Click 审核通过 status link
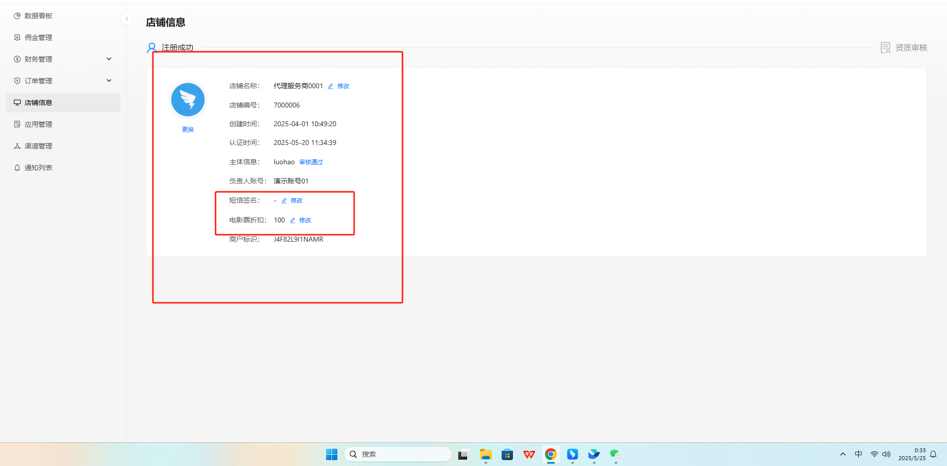Image resolution: width=947 pixels, height=466 pixels. (x=311, y=162)
